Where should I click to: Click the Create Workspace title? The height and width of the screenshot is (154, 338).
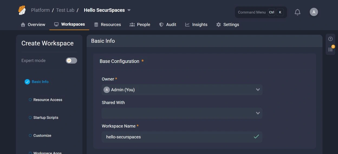(x=47, y=43)
